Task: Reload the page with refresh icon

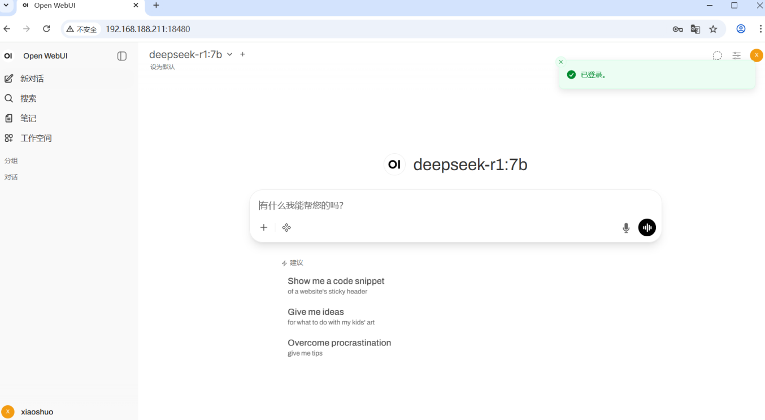Action: click(46, 29)
